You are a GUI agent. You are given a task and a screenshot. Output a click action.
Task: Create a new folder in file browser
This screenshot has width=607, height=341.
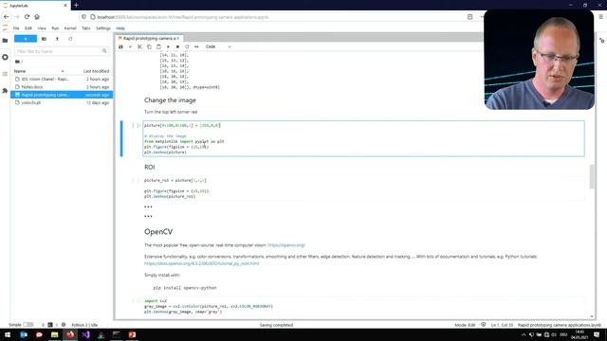tap(44, 39)
